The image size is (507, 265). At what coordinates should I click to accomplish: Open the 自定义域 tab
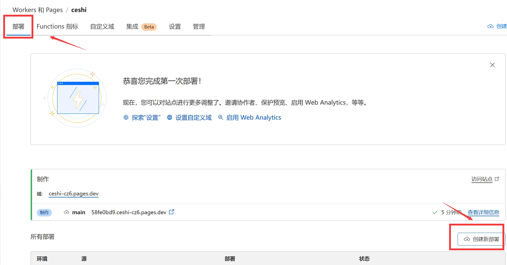pos(102,27)
